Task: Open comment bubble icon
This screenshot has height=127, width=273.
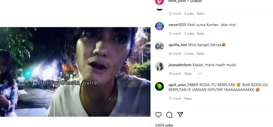Action: (169, 115)
